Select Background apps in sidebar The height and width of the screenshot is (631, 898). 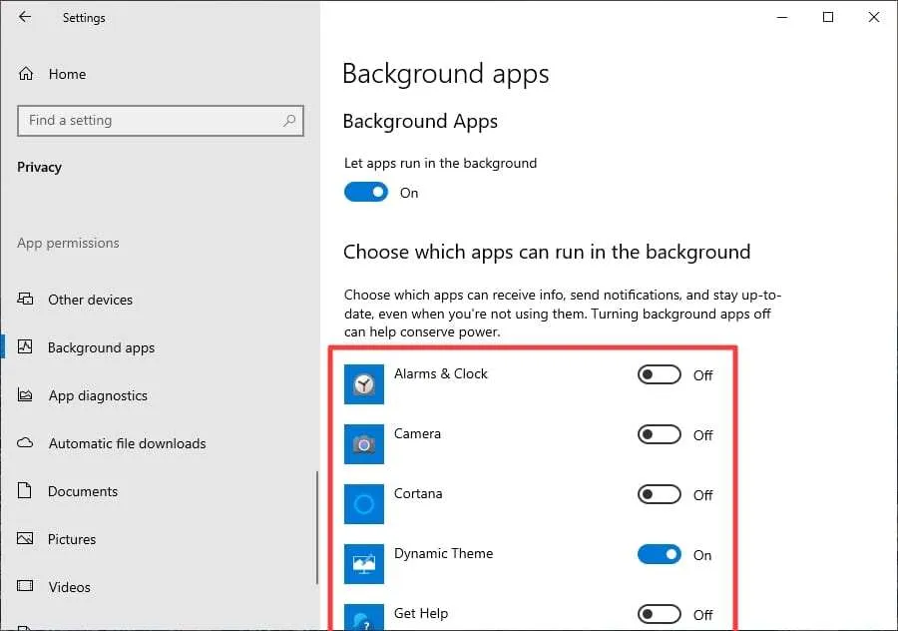(x=101, y=347)
